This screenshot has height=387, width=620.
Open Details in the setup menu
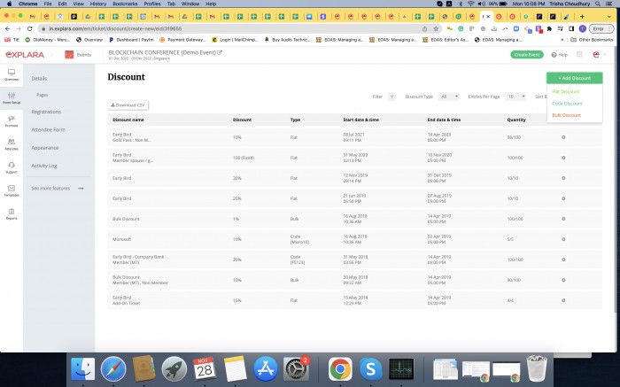tap(39, 79)
